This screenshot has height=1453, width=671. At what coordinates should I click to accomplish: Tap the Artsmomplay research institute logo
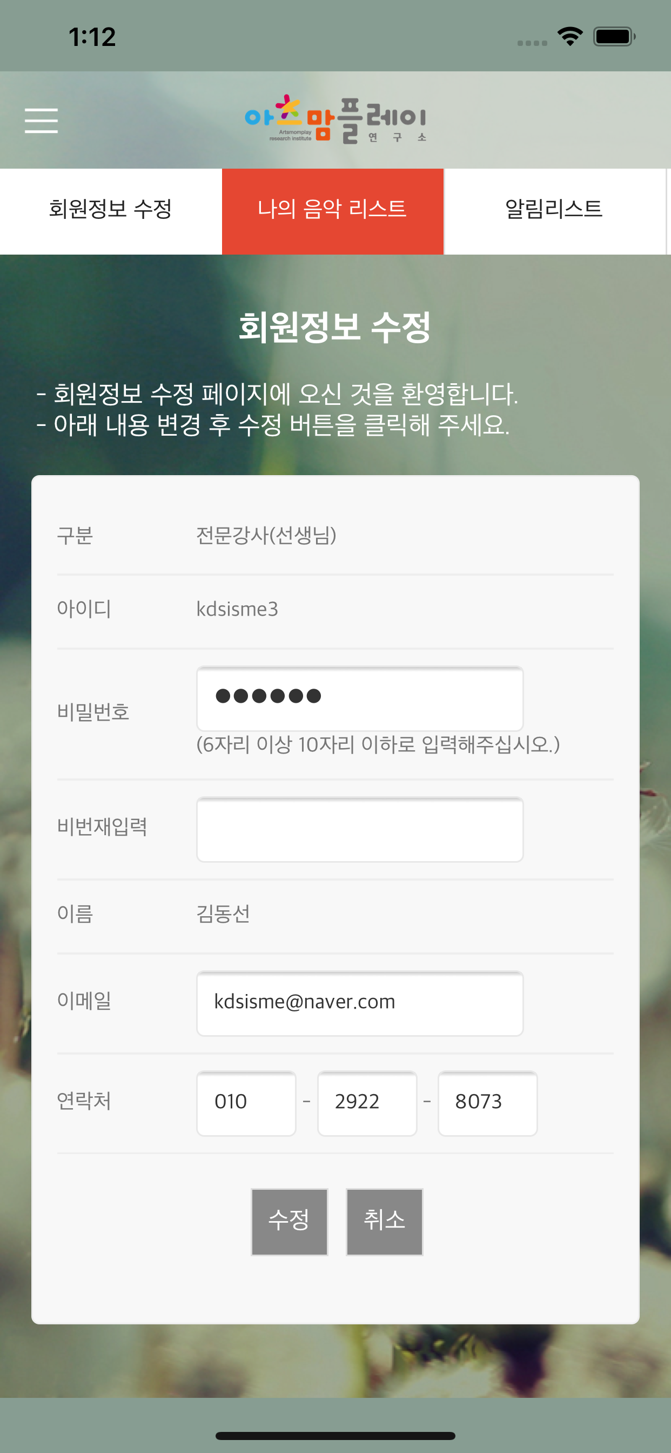point(335,119)
